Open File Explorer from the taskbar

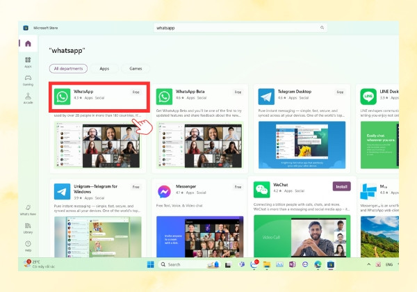(x=267, y=264)
